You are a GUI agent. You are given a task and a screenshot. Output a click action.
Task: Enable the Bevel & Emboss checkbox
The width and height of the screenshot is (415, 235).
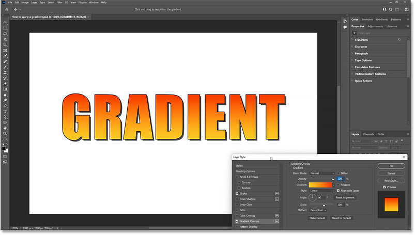point(237,177)
